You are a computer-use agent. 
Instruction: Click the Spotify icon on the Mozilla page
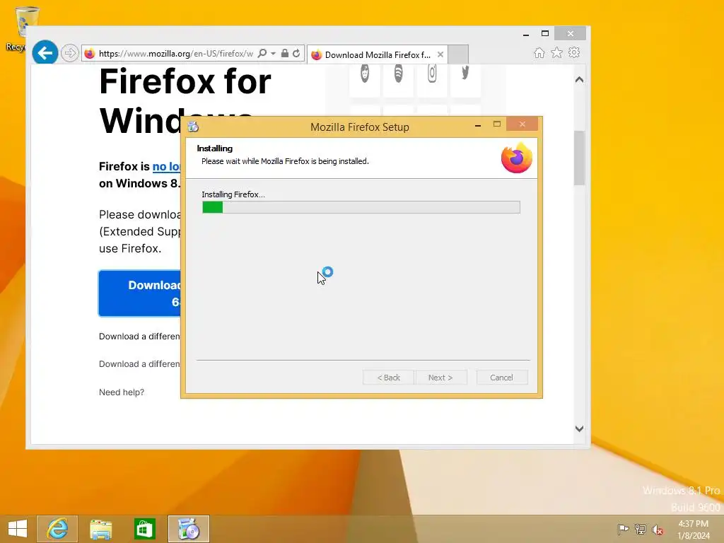pyautogui.click(x=399, y=74)
